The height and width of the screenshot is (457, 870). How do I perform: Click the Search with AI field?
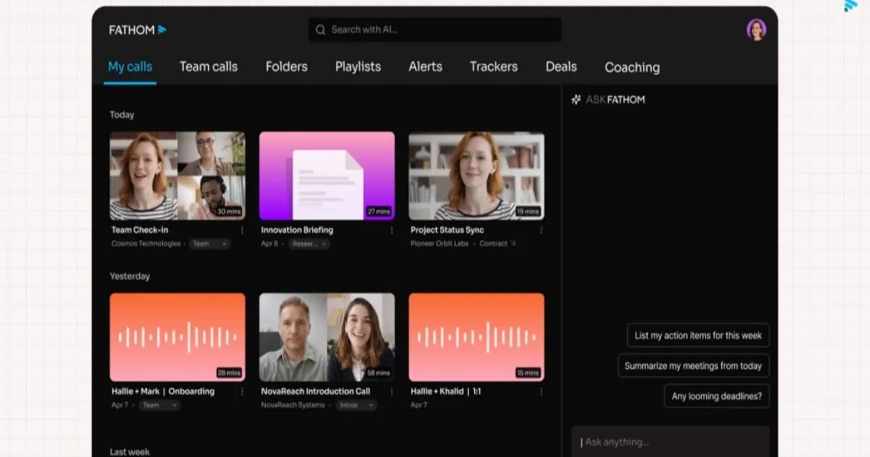pyautogui.click(x=435, y=30)
